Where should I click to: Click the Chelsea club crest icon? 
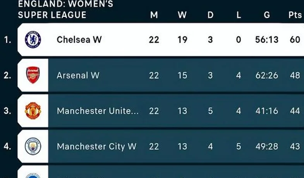tap(33, 40)
